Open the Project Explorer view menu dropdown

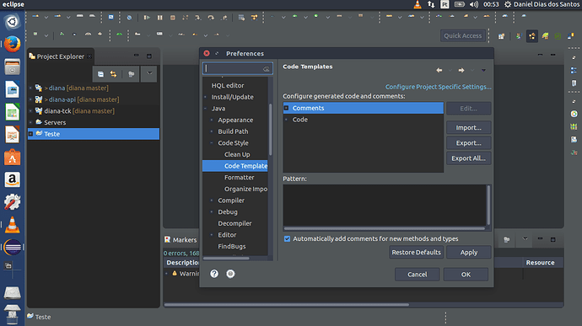tap(149, 73)
